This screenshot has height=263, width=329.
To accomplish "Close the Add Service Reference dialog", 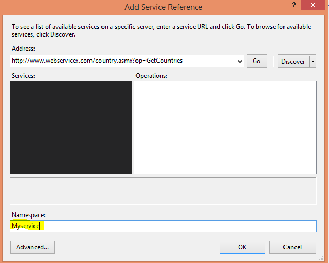I will click(313, 5).
